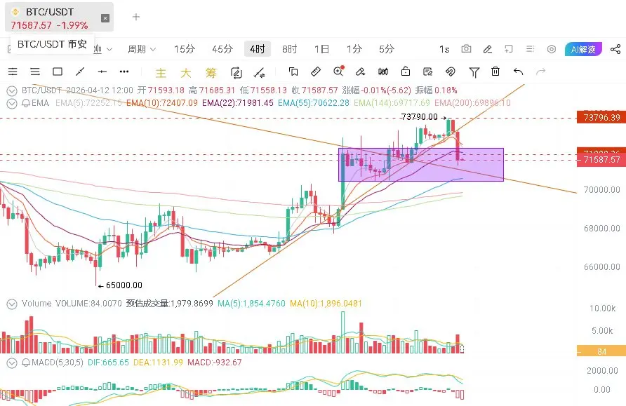Close the BTC/USDT tab

click(x=105, y=18)
